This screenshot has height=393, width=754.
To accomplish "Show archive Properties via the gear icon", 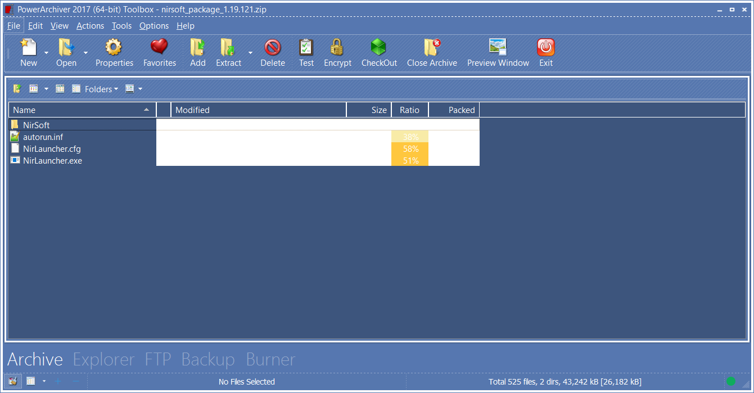I will (114, 47).
